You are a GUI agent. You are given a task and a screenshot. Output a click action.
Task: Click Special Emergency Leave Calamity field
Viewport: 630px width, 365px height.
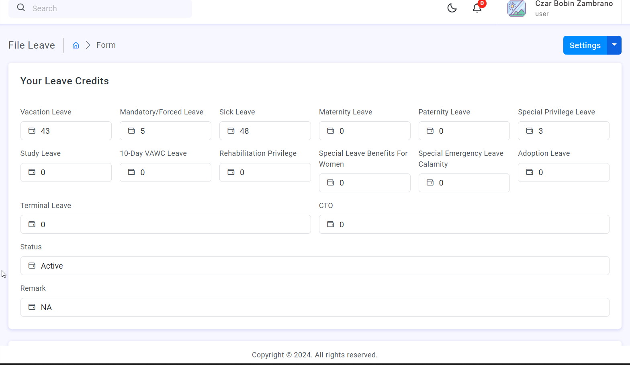(x=464, y=183)
